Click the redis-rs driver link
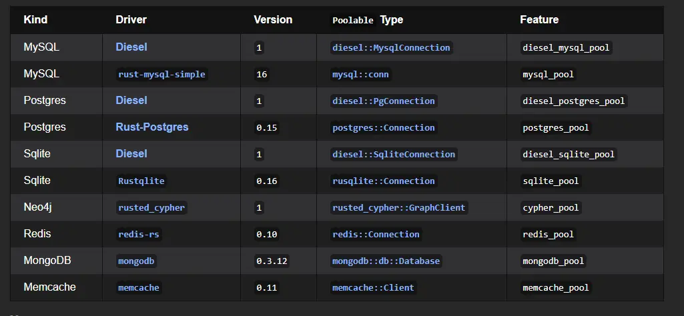 point(139,234)
